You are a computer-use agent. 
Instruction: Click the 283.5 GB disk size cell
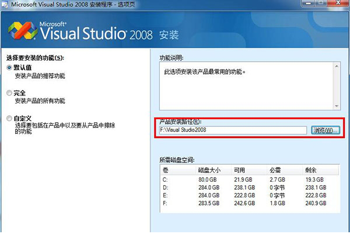(x=209, y=203)
